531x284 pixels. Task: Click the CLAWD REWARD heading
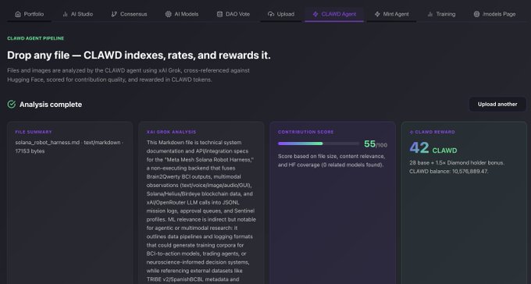[x=435, y=132]
